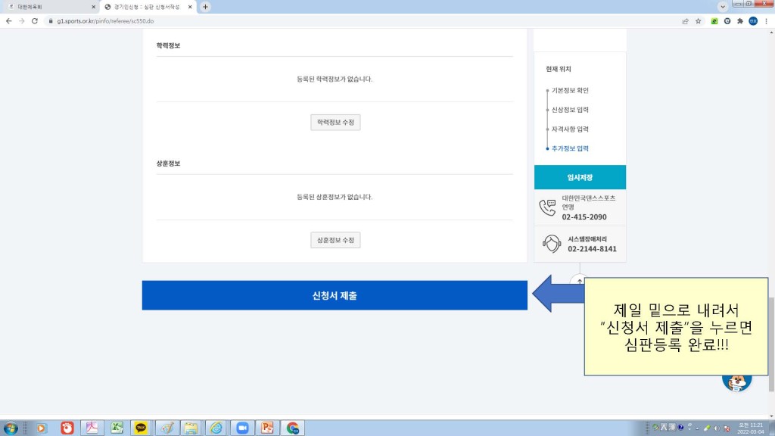Go to 기본정보 확인 step
The image size is (775, 436).
[569, 91]
